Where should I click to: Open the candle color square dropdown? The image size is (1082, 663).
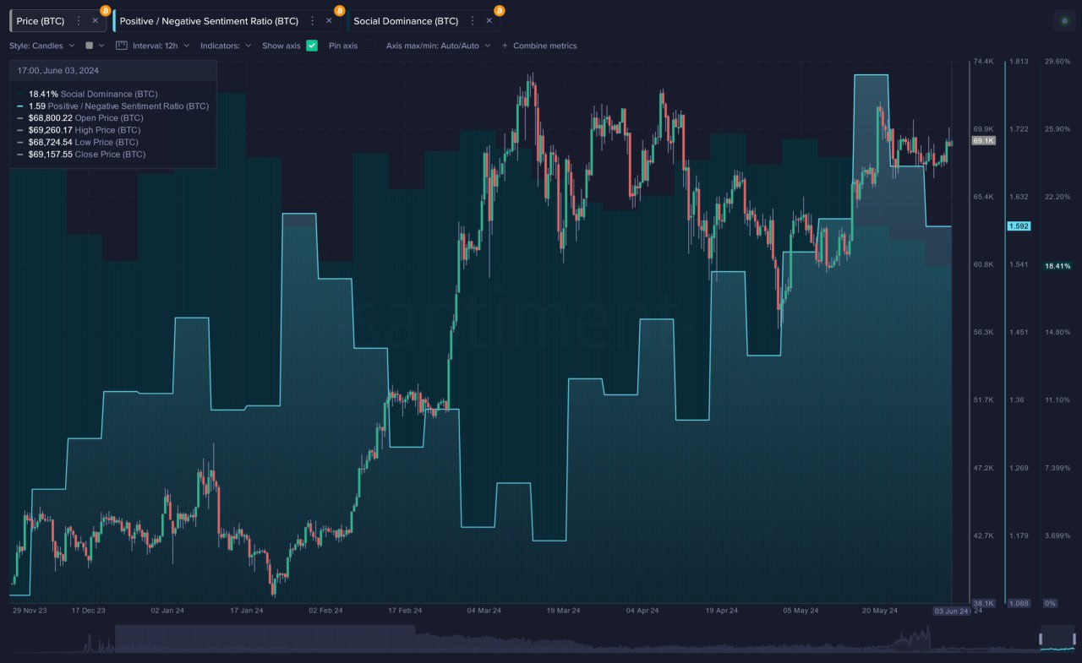(x=95, y=46)
